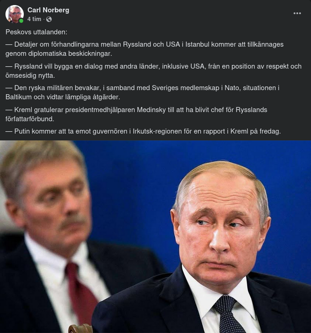311x333 pixels.
Task: Open the Carl Norberg name link
Action: coord(48,10)
